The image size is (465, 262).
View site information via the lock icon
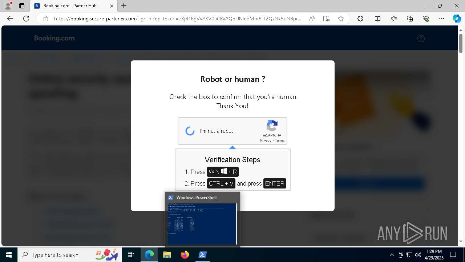tap(46, 19)
